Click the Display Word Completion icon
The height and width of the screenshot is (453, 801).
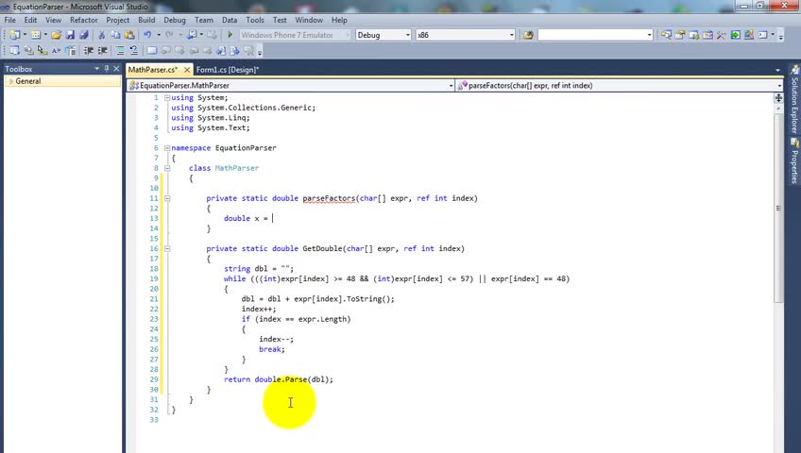(56, 51)
